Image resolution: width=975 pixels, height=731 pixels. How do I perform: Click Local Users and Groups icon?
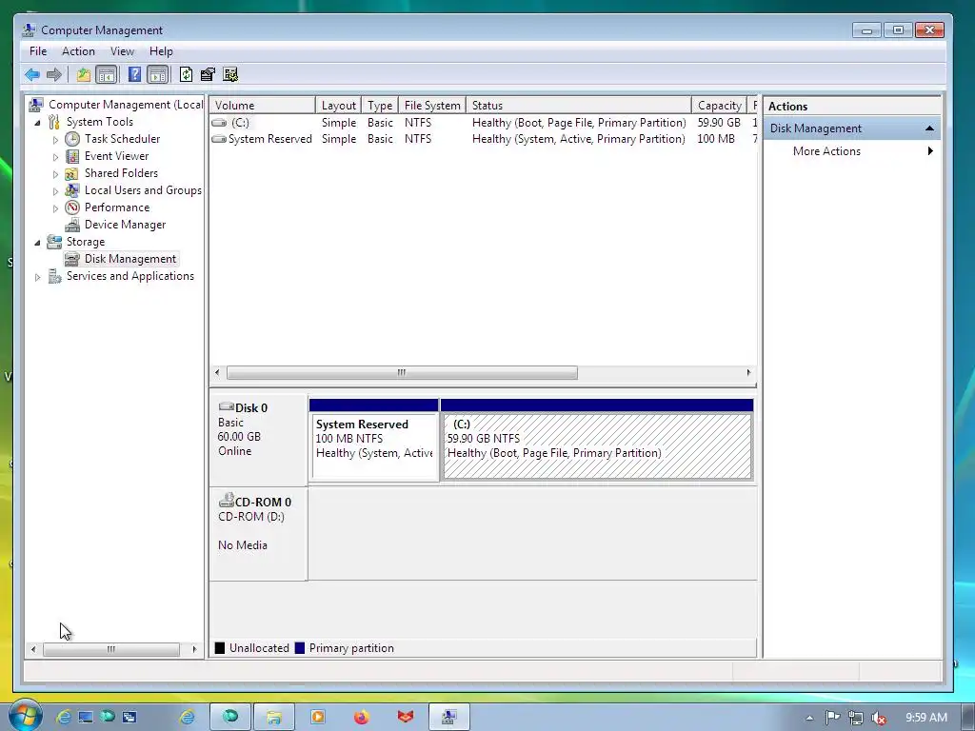click(x=72, y=190)
